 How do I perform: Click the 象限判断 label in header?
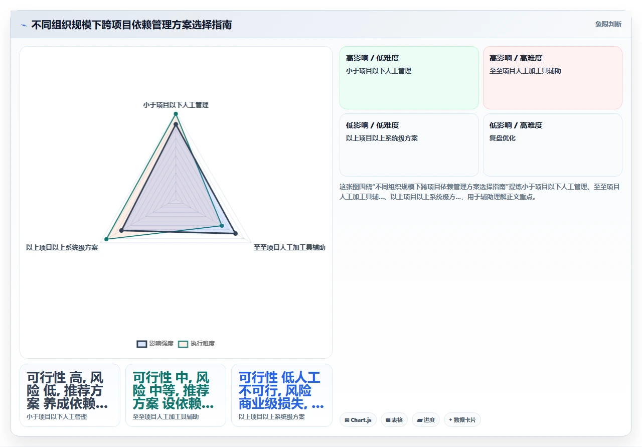tap(608, 24)
